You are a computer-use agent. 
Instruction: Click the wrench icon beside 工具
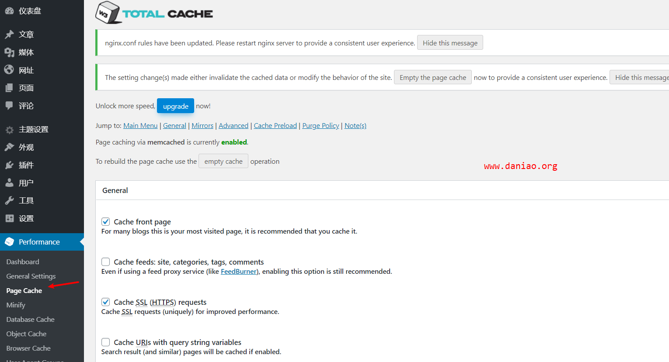point(9,200)
